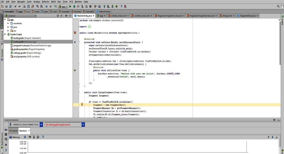Expand the collapsed import block
Viewport: 284px width, 154px height.
click(79, 27)
